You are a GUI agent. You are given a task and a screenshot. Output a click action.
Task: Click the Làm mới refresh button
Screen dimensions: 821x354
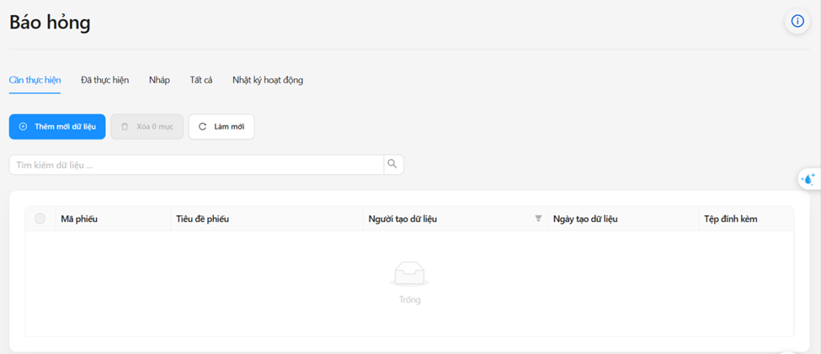pyautogui.click(x=221, y=127)
